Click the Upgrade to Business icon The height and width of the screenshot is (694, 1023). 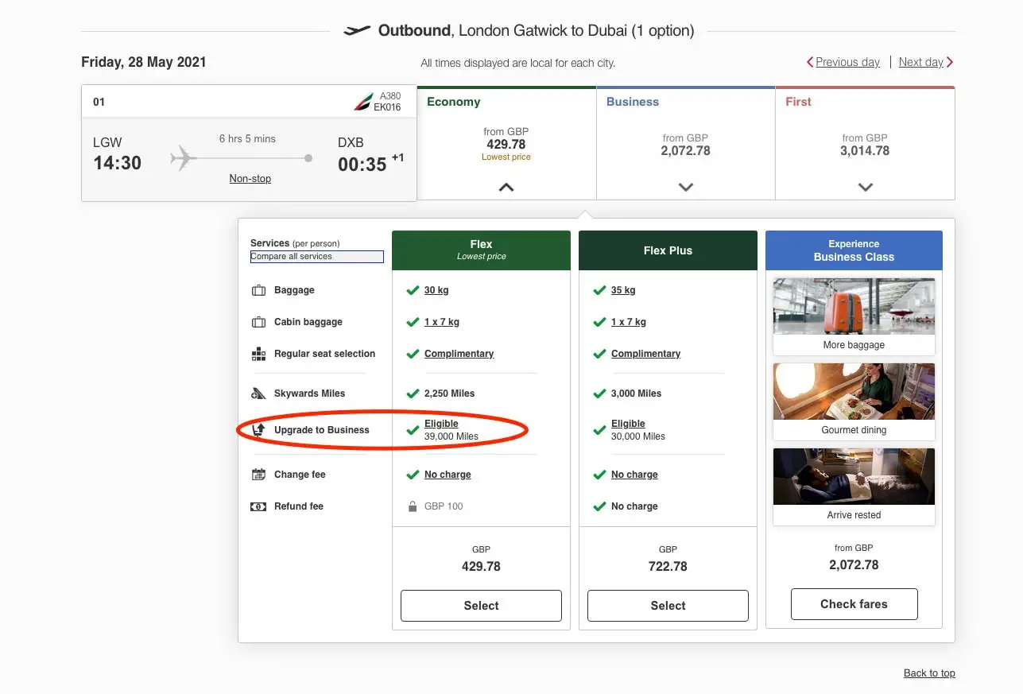(x=258, y=429)
